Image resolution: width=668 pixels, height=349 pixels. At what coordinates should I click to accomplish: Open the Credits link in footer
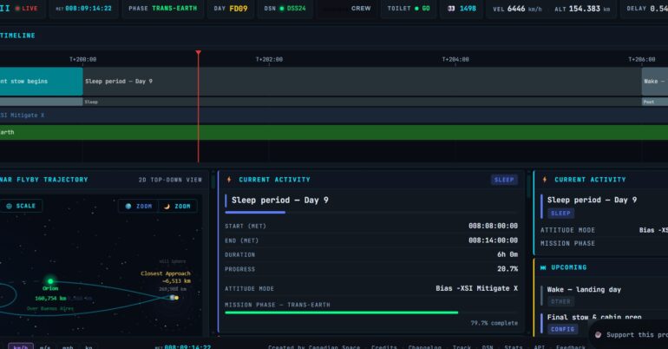pyautogui.click(x=384, y=346)
